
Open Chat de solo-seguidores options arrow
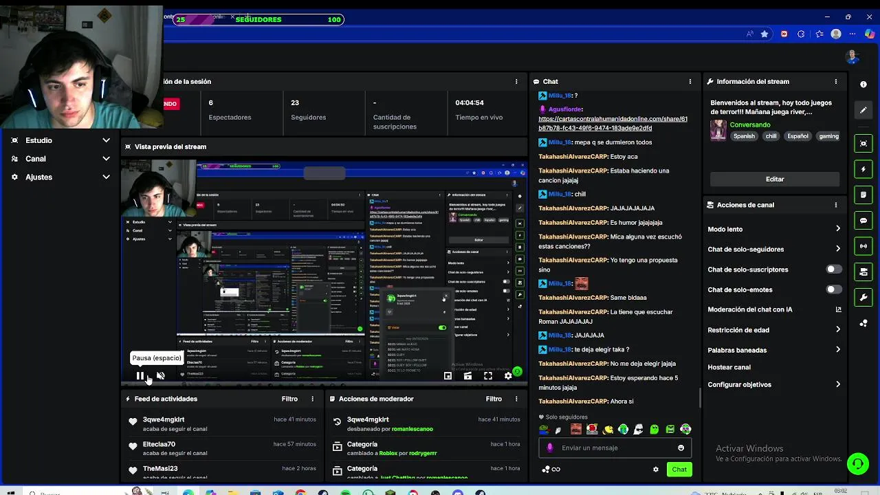coord(837,249)
